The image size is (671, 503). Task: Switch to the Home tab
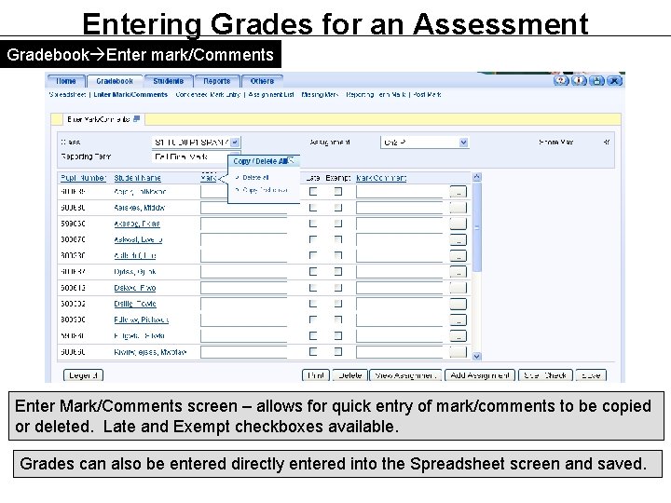point(66,81)
